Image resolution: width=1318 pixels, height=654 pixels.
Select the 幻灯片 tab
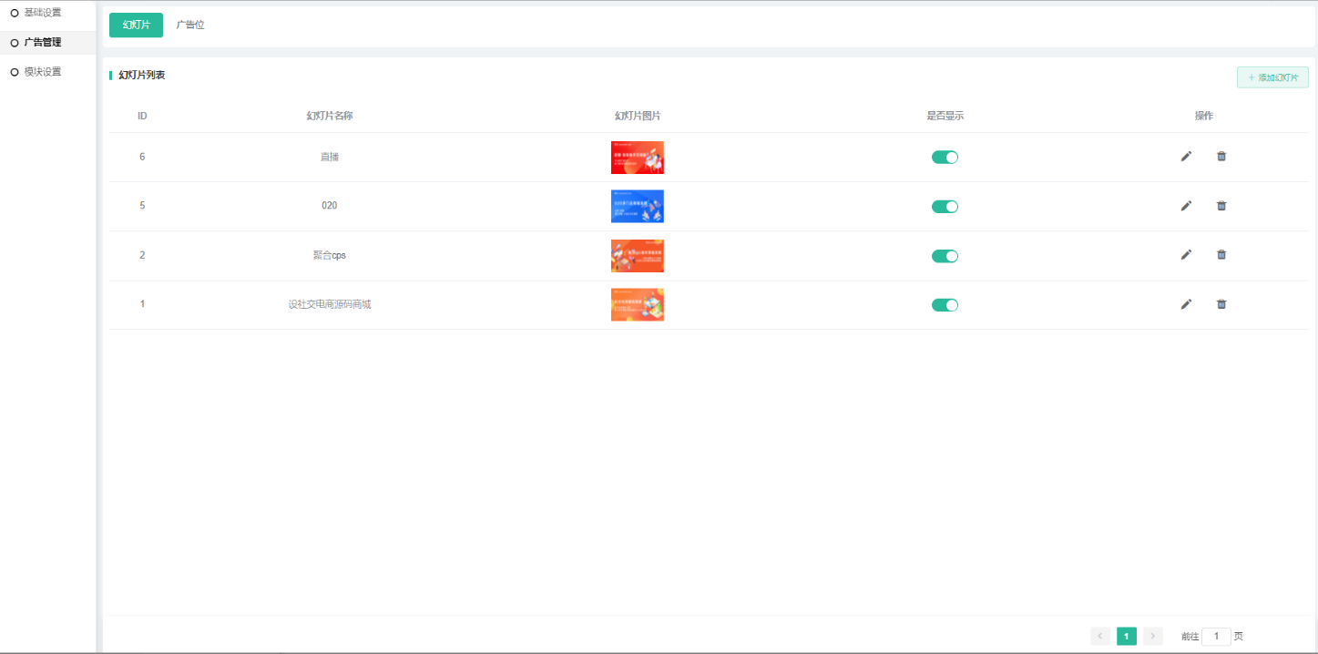(136, 25)
